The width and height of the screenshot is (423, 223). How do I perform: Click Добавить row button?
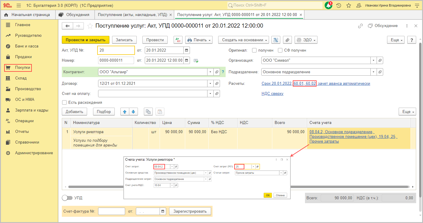point(74,112)
